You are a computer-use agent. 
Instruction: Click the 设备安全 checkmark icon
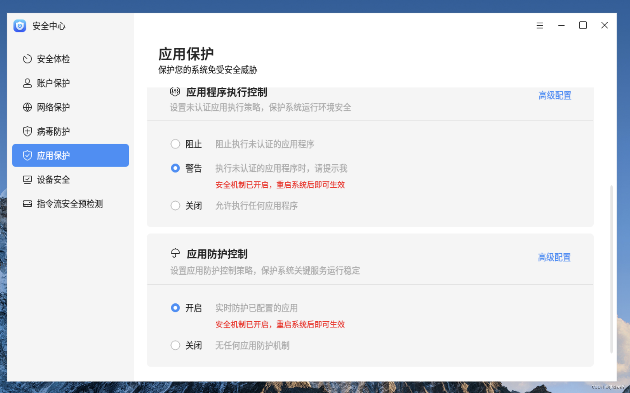pyautogui.click(x=27, y=180)
